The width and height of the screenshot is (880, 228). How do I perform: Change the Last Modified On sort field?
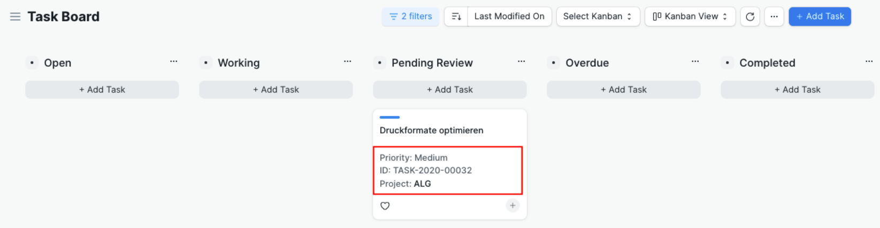pyautogui.click(x=509, y=17)
